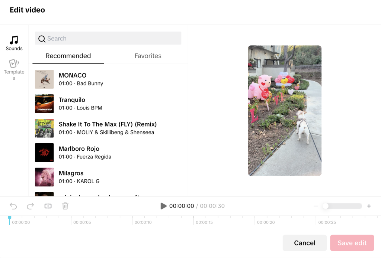Click the Cancel button
This screenshot has height=258, width=381.
pos(304,243)
